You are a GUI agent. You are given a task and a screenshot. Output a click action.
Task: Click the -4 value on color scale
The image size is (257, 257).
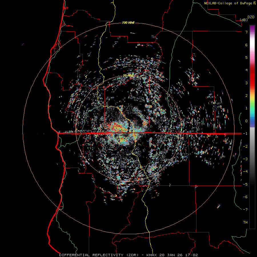tap(245, 172)
